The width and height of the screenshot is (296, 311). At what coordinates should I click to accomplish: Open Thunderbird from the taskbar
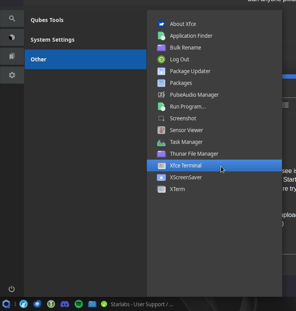[x=37, y=304]
